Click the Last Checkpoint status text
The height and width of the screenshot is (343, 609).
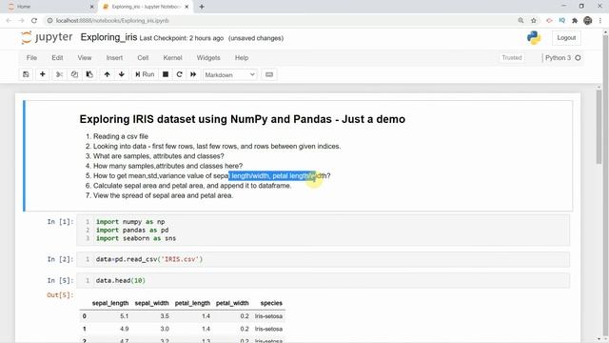[182, 38]
